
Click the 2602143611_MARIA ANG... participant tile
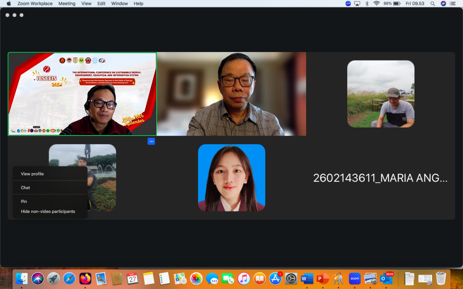click(x=380, y=178)
